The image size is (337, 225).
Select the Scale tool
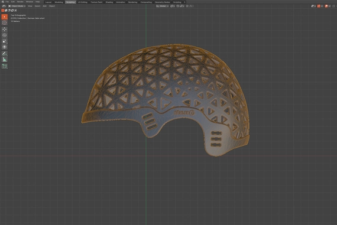click(x=5, y=41)
